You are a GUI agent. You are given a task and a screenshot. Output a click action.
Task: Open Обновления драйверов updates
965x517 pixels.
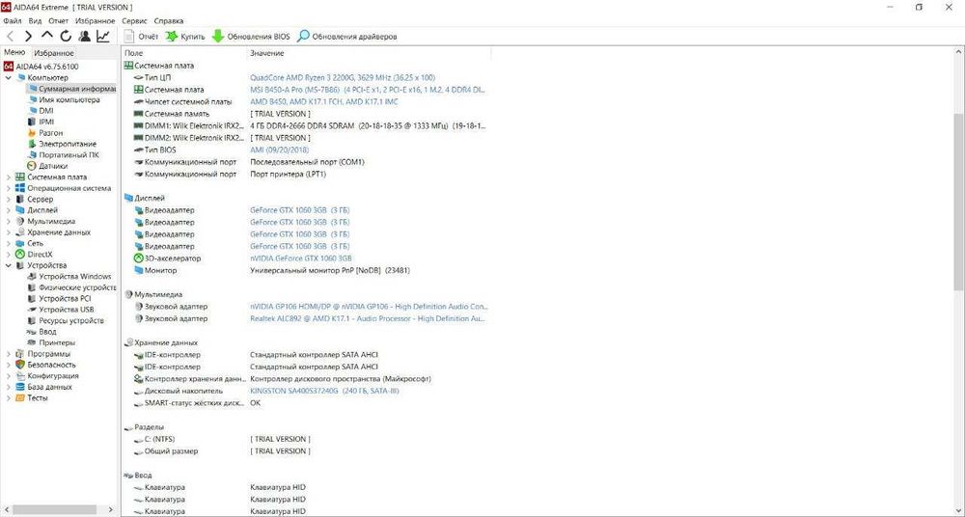(x=347, y=37)
